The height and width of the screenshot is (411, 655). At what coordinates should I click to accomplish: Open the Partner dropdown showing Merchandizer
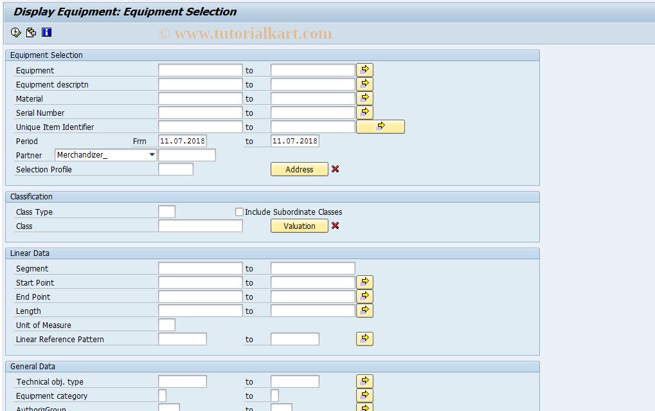152,154
